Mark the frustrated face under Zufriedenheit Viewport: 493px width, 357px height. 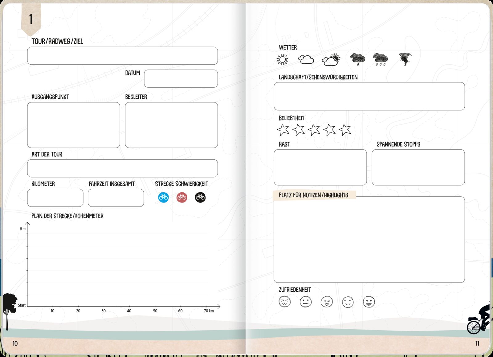[284, 302]
